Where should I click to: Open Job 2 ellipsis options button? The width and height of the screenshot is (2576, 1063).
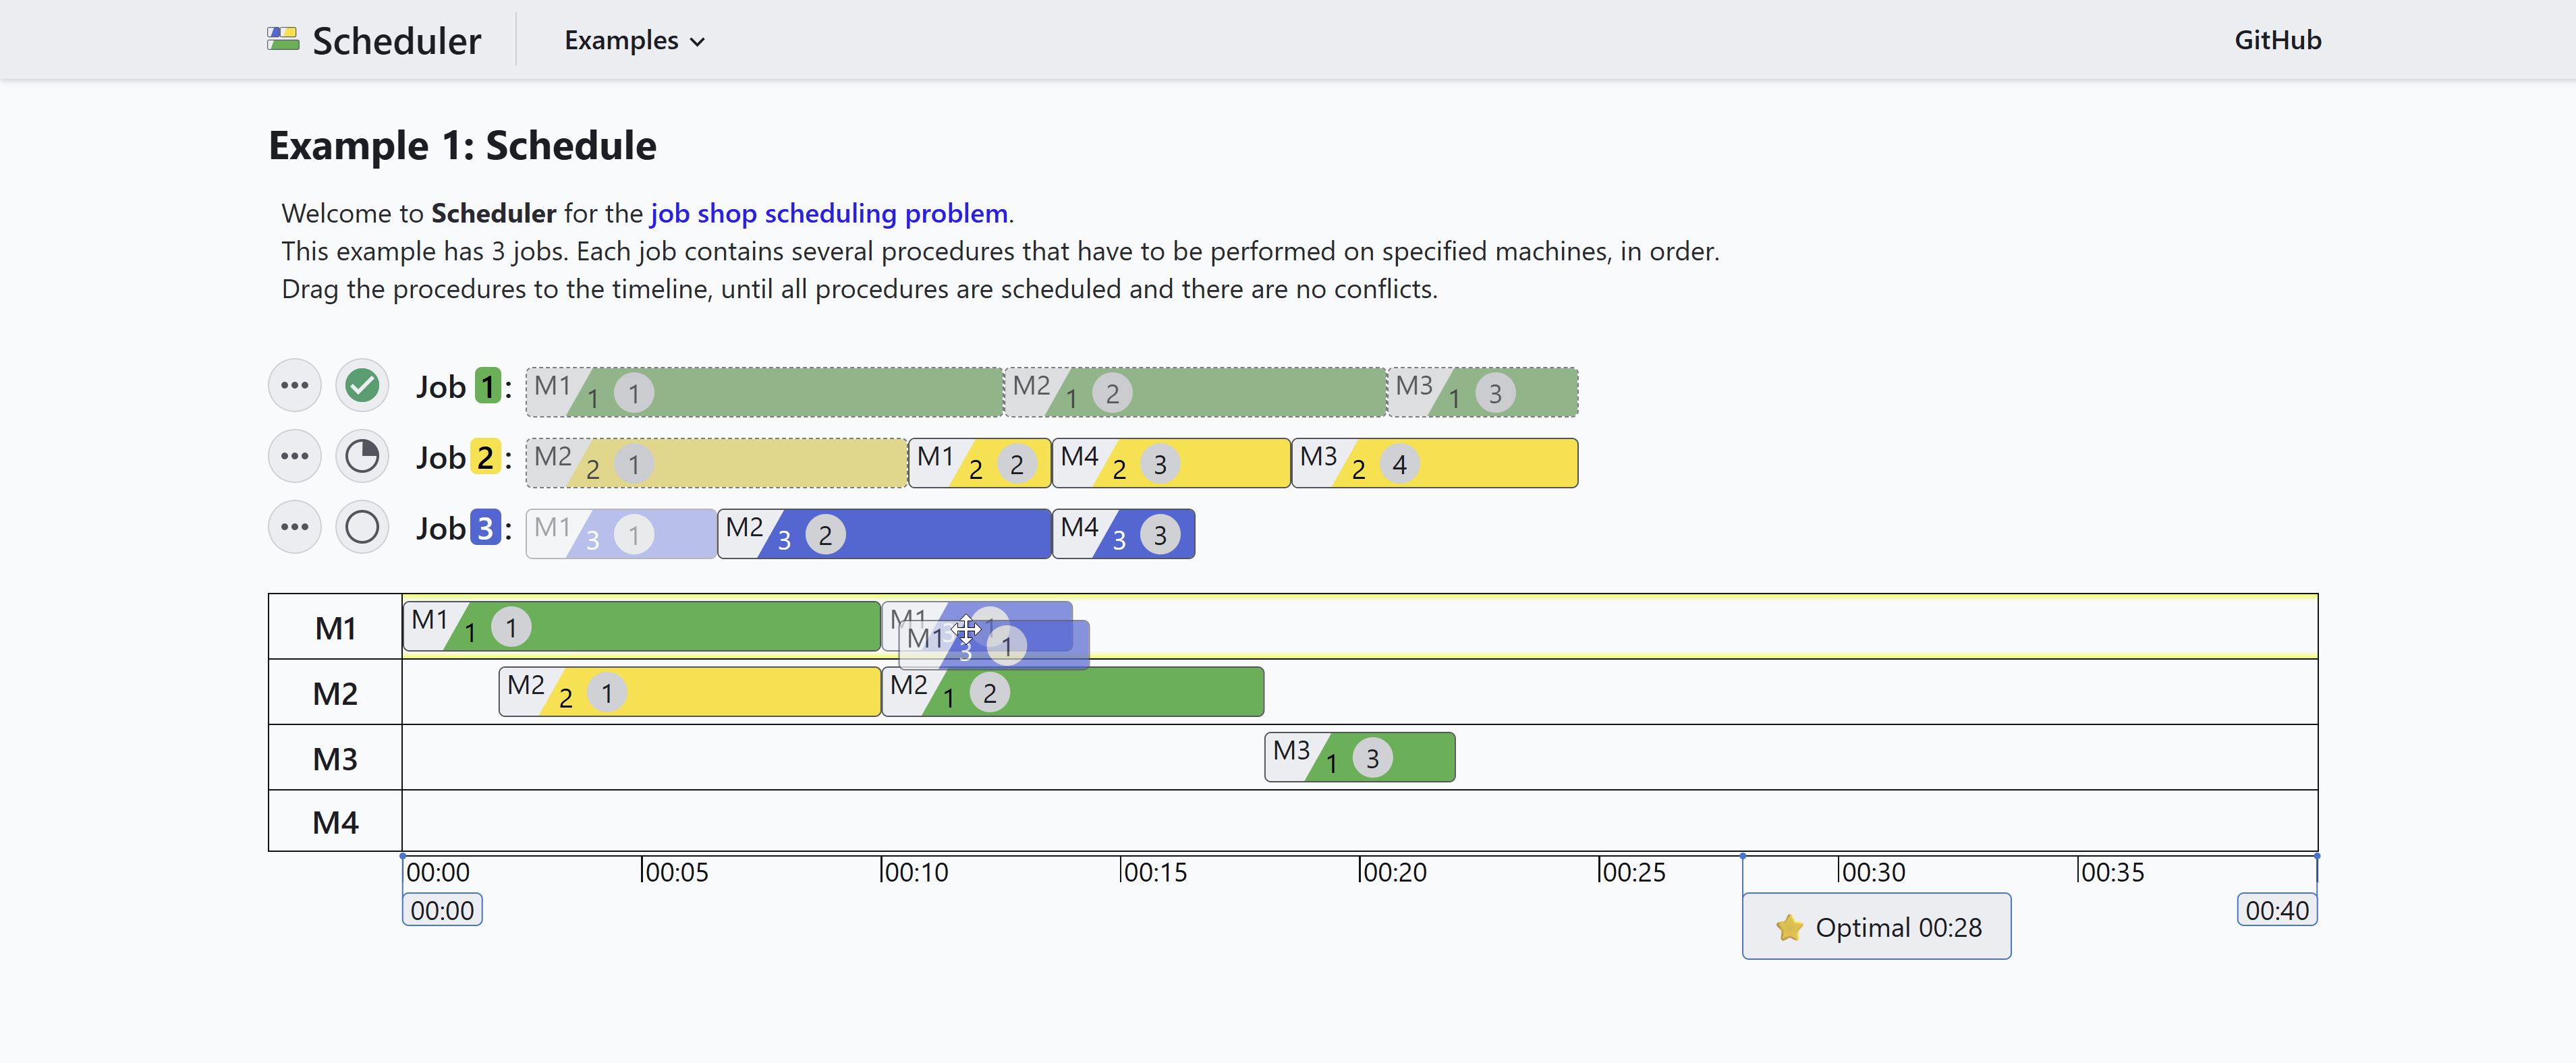click(x=294, y=457)
